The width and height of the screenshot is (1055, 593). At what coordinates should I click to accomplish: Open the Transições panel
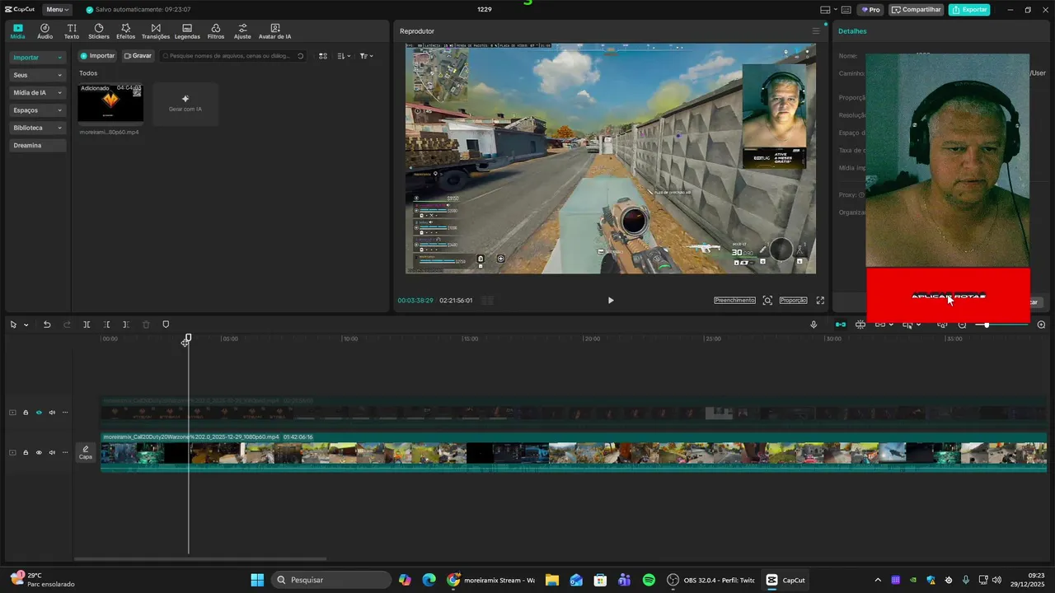point(156,31)
